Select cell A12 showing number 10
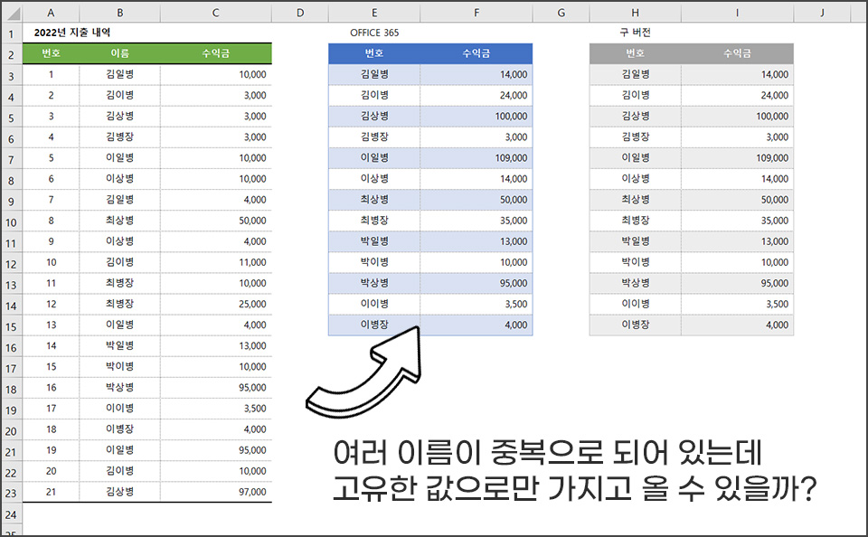 (x=51, y=262)
